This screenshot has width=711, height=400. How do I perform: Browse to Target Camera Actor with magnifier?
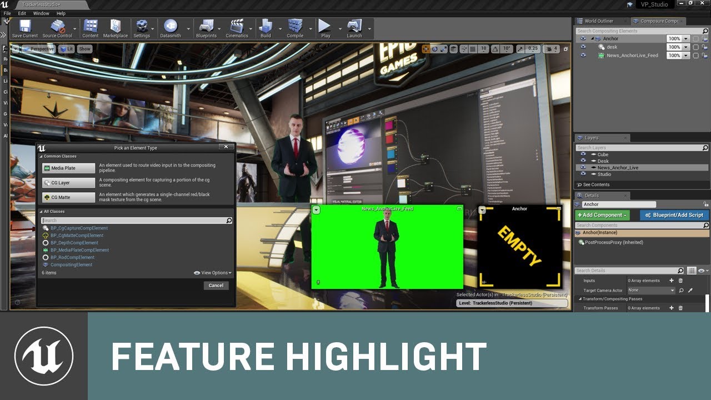coord(682,290)
